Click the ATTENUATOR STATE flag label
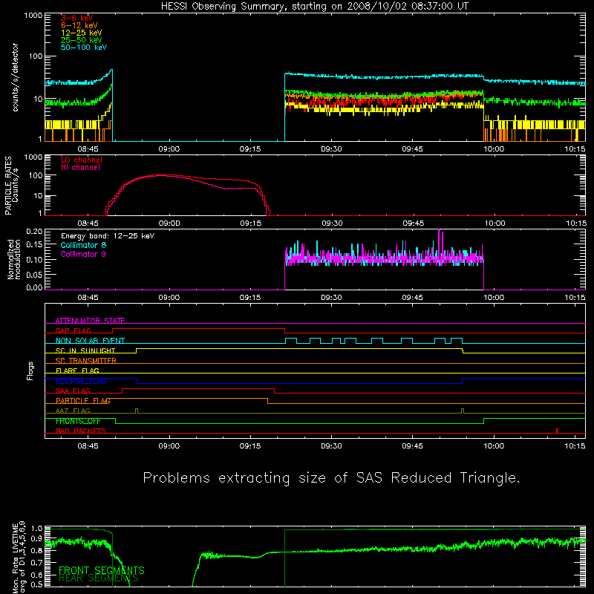594x594 pixels. coord(90,321)
